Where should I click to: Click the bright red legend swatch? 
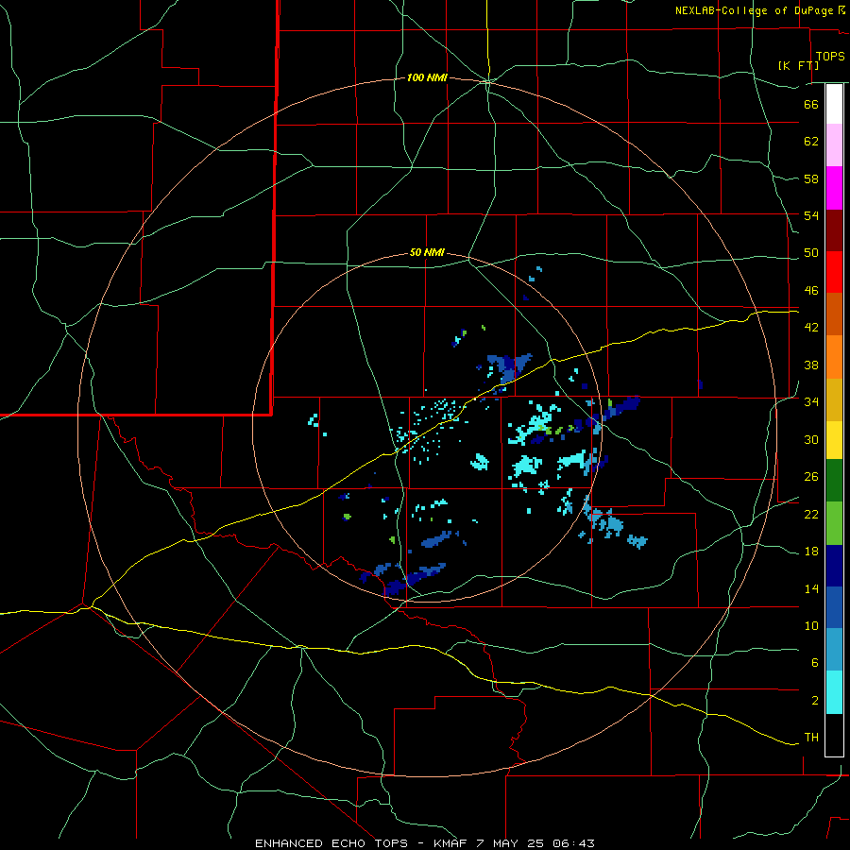834,272
